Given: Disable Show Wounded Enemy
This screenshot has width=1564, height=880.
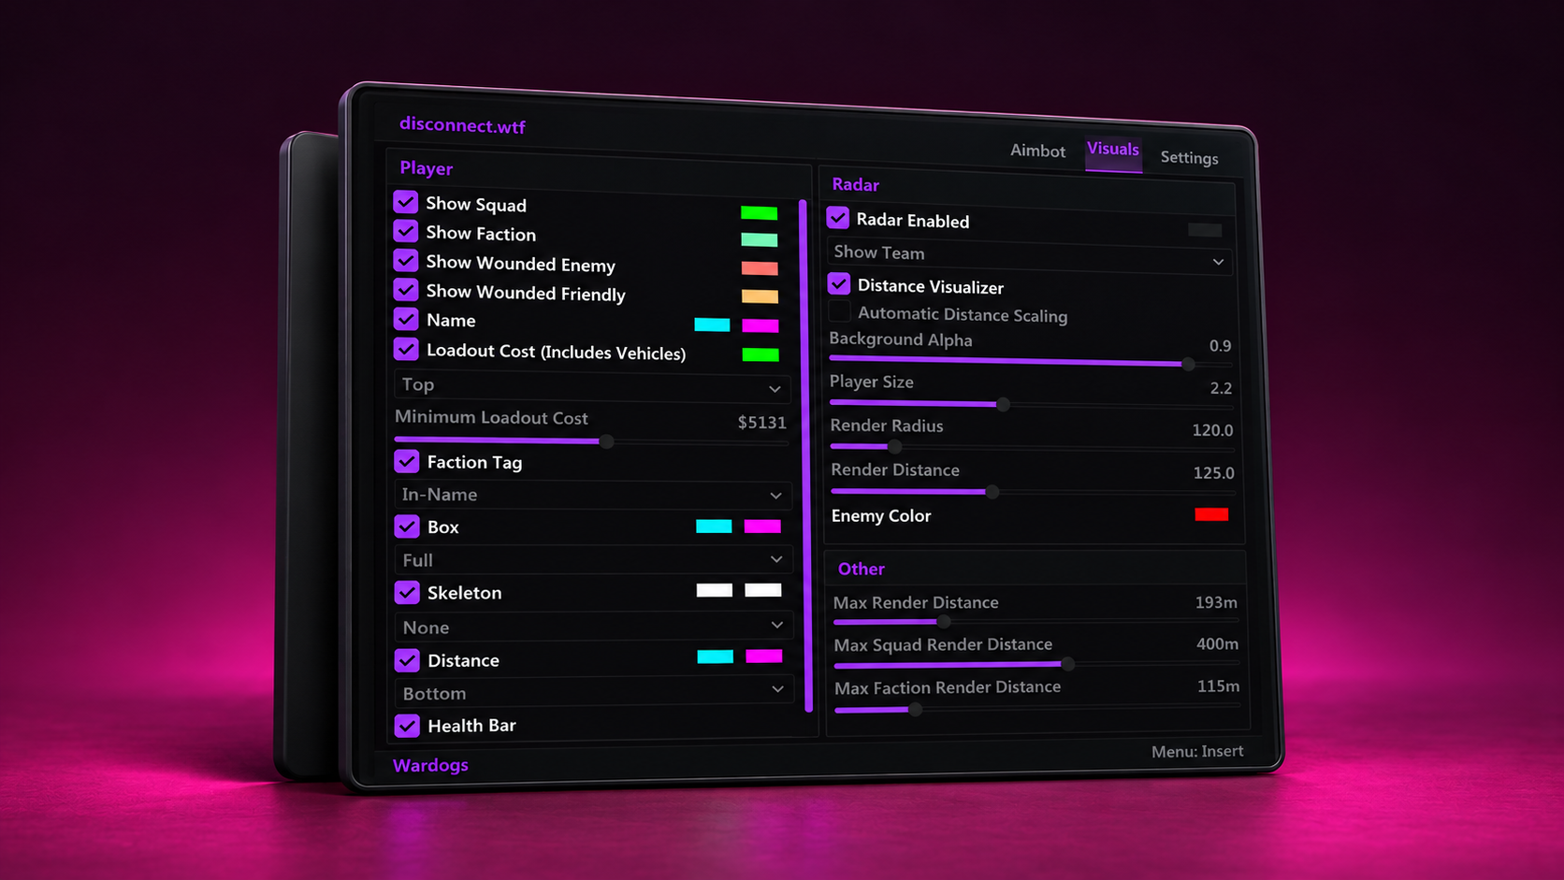Looking at the screenshot, I should coord(405,260).
